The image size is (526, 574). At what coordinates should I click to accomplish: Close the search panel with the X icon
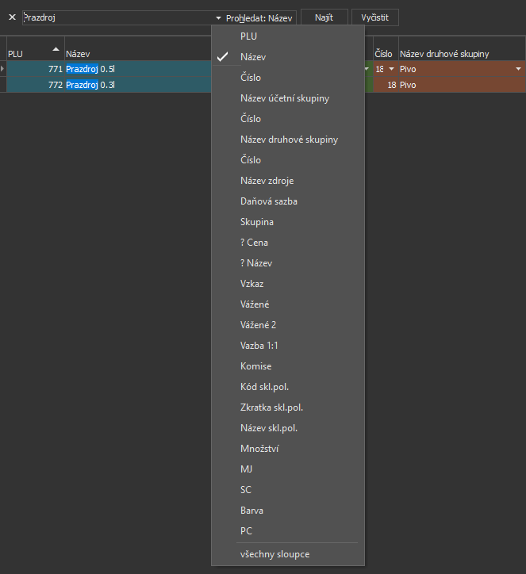[12, 17]
